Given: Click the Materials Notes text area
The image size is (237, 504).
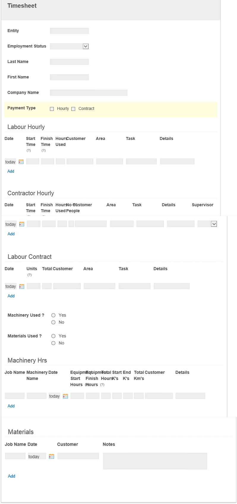Looking at the screenshot, I should pos(155,461).
